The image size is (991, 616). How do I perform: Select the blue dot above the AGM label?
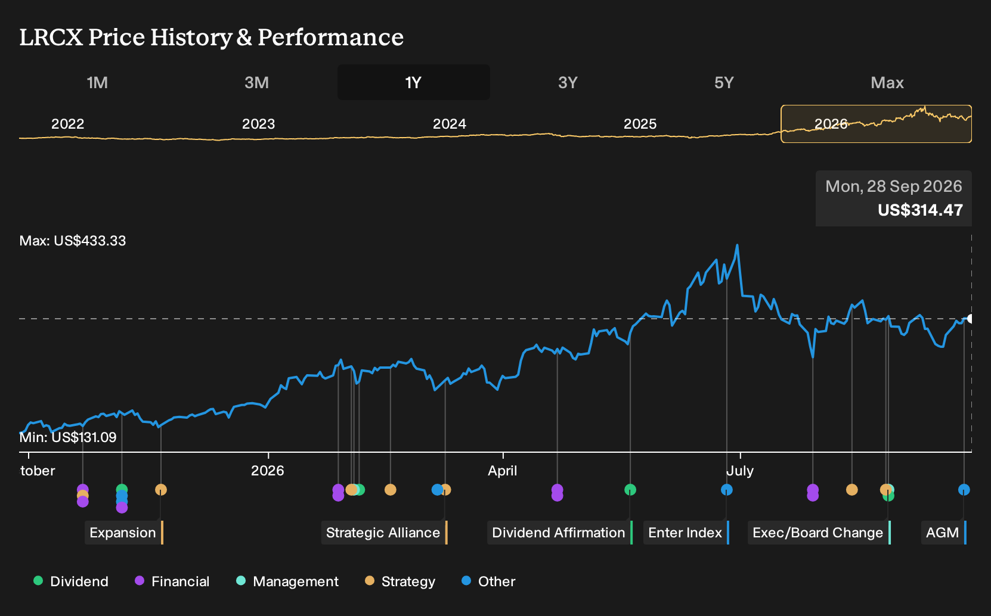(x=964, y=490)
